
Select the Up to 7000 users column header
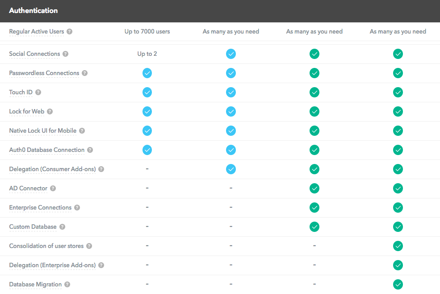coord(147,32)
